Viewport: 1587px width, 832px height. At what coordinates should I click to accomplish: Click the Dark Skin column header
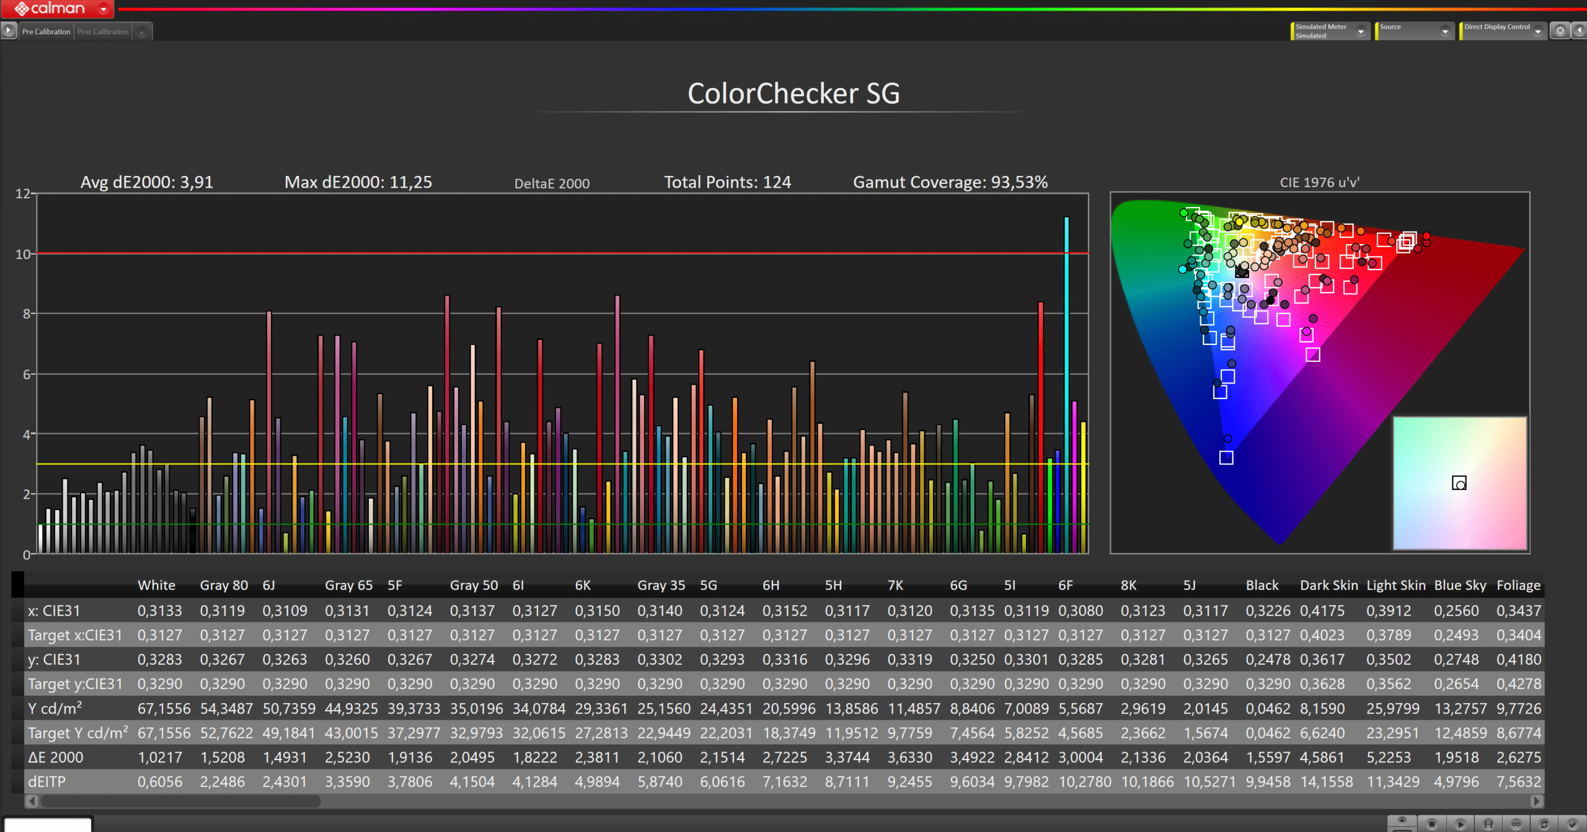[x=1328, y=585]
